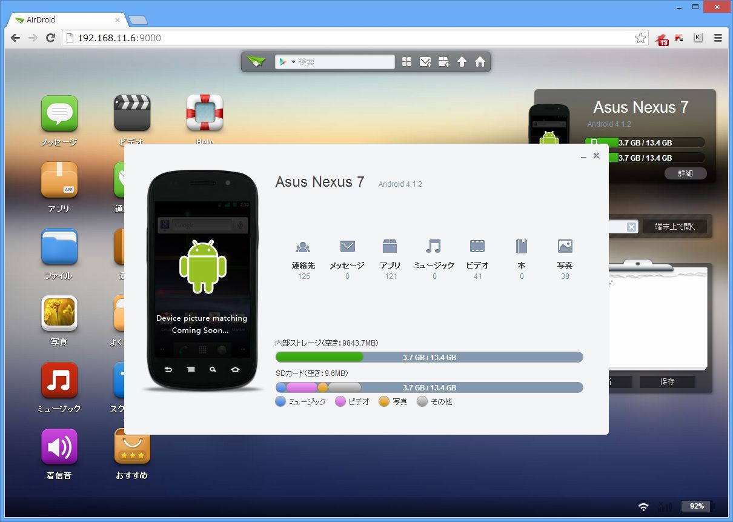733x522 pixels.
Task: Click the メッセージ envelope icon in dialog
Action: pyautogui.click(x=347, y=246)
